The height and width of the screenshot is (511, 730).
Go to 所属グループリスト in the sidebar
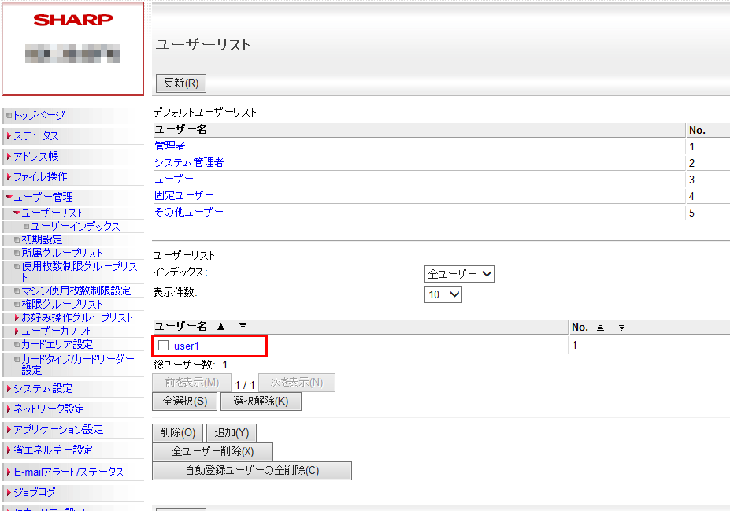(62, 253)
